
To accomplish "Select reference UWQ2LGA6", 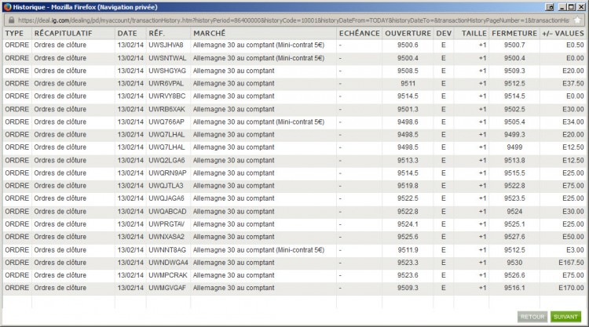I will (166, 160).
